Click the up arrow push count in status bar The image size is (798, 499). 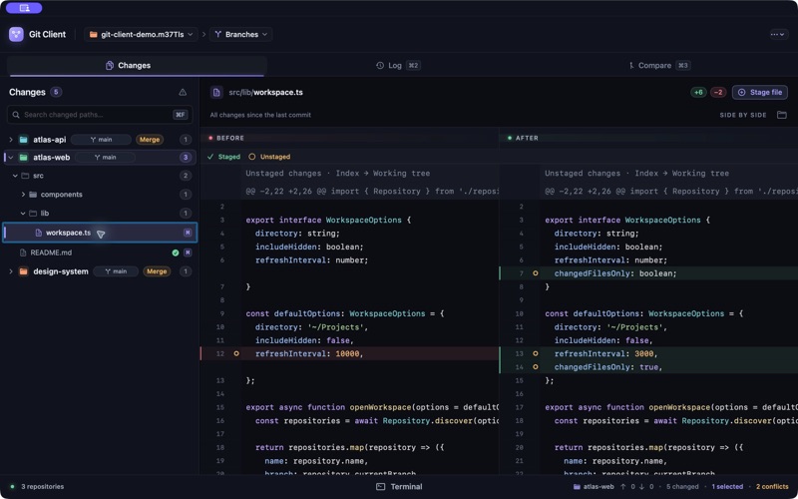(629, 487)
